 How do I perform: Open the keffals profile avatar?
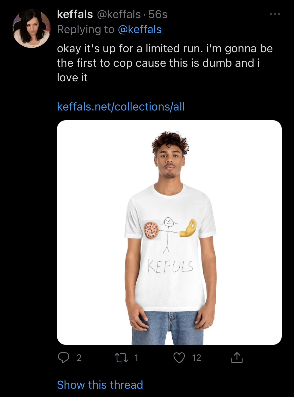pos(32,29)
